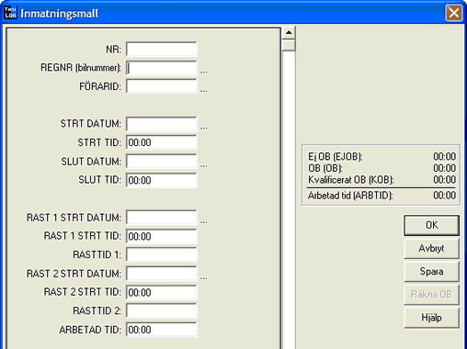
Task: Cancel with the Avbryt button
Action: [431, 248]
